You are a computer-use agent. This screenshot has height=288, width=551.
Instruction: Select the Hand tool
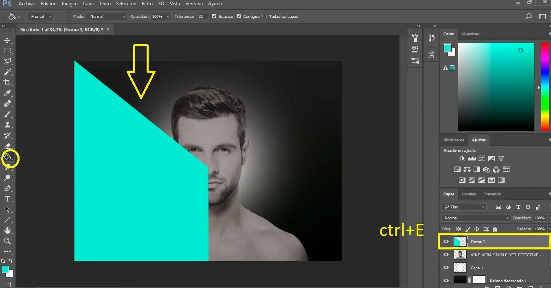[7, 230]
